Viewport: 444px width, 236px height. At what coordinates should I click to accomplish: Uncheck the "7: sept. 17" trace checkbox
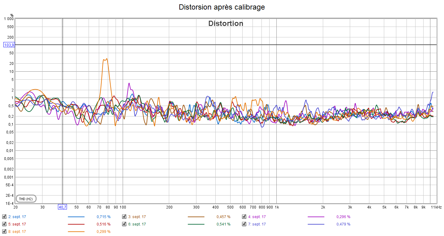pyautogui.click(x=244, y=224)
